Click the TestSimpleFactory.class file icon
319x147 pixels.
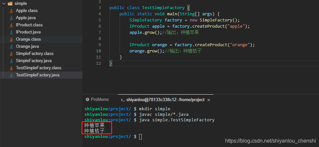click(x=11, y=68)
